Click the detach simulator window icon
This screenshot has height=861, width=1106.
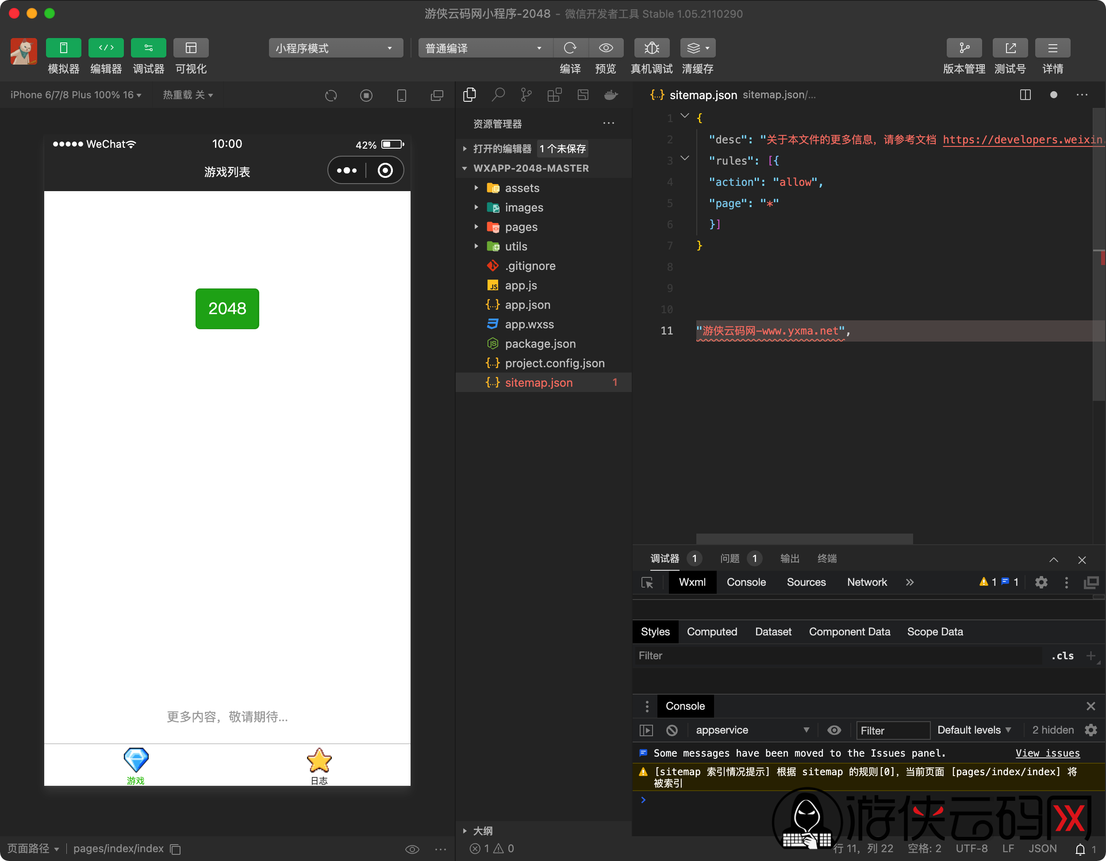(437, 95)
